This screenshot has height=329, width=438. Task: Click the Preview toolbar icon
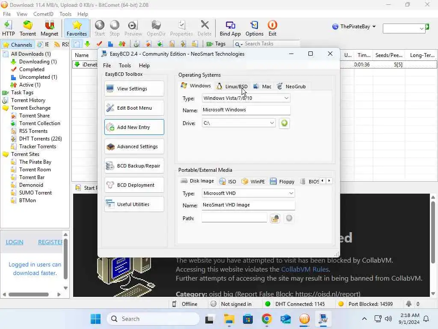133,28
